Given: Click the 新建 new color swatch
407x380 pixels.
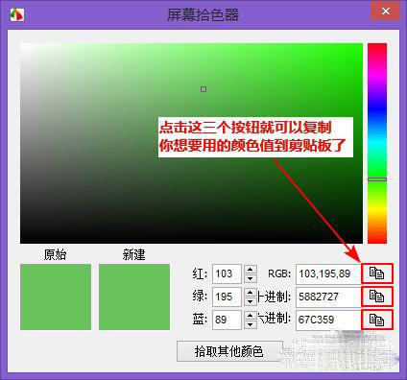Looking at the screenshot, I should click(134, 297).
